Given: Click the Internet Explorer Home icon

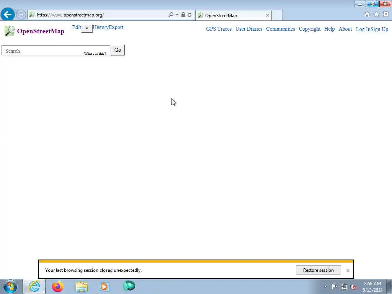Looking at the screenshot, I should (367, 15).
